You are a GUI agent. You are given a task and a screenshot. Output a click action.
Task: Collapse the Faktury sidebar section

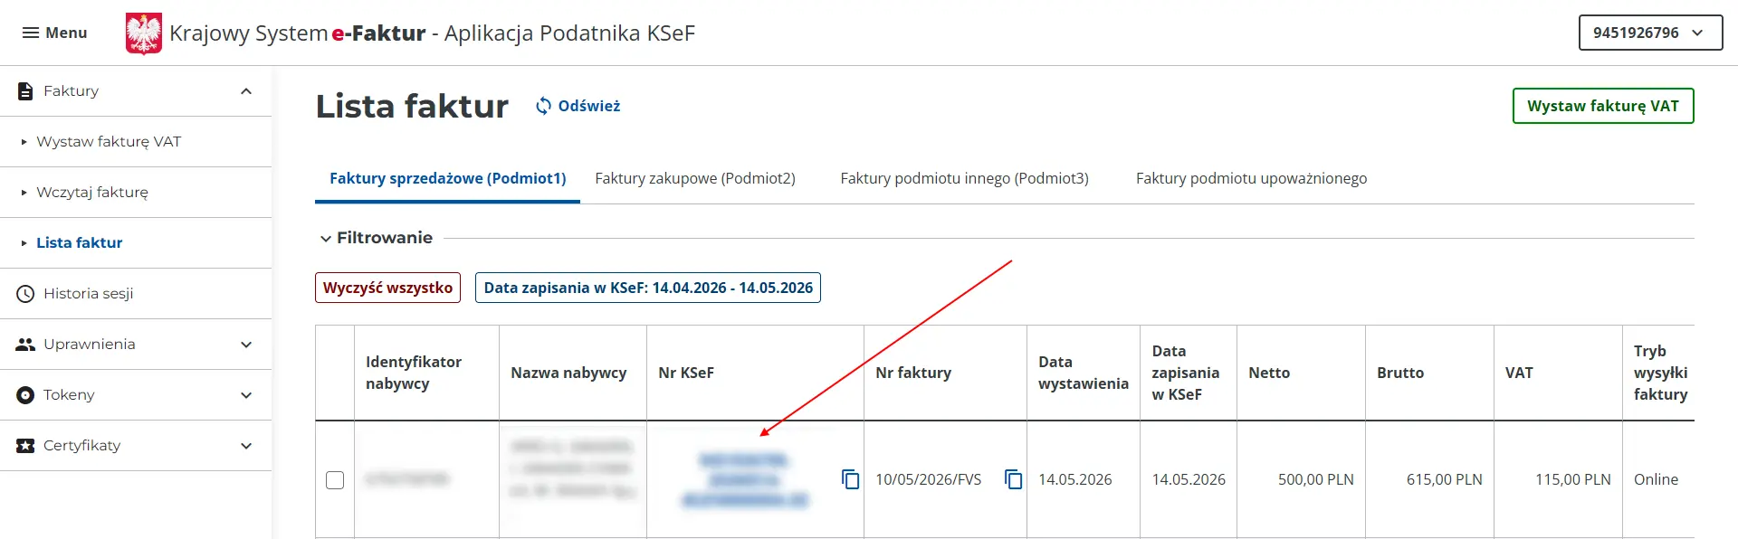tap(246, 91)
